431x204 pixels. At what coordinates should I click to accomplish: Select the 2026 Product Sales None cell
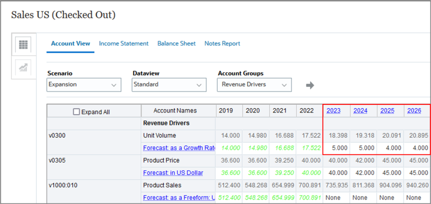click(417, 198)
